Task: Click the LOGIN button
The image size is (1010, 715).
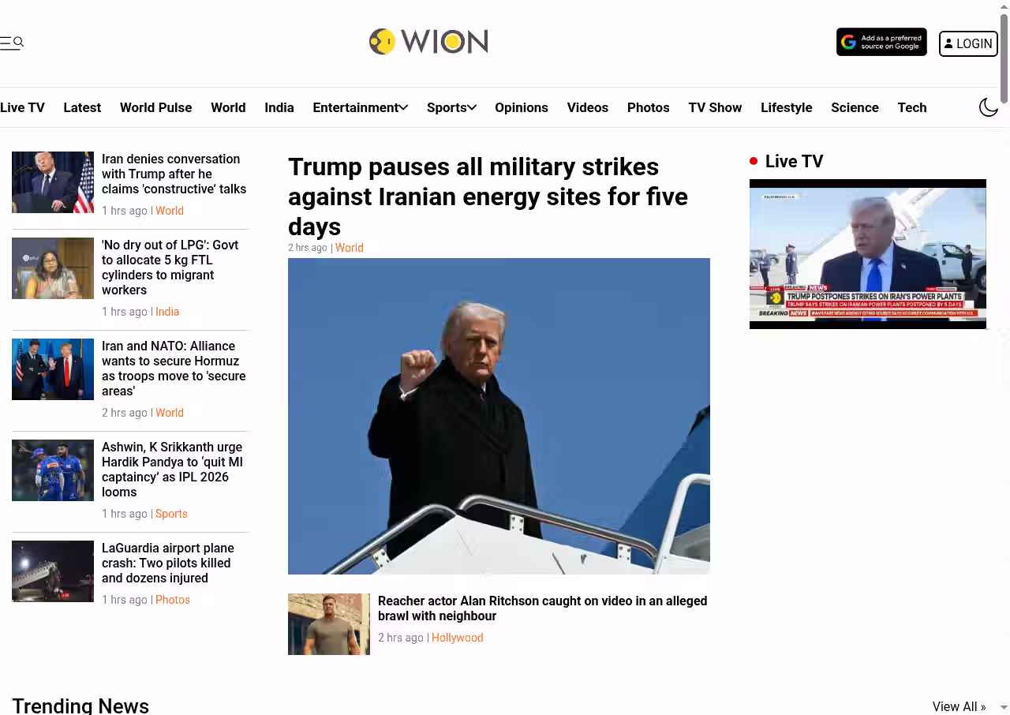Action: (x=968, y=43)
